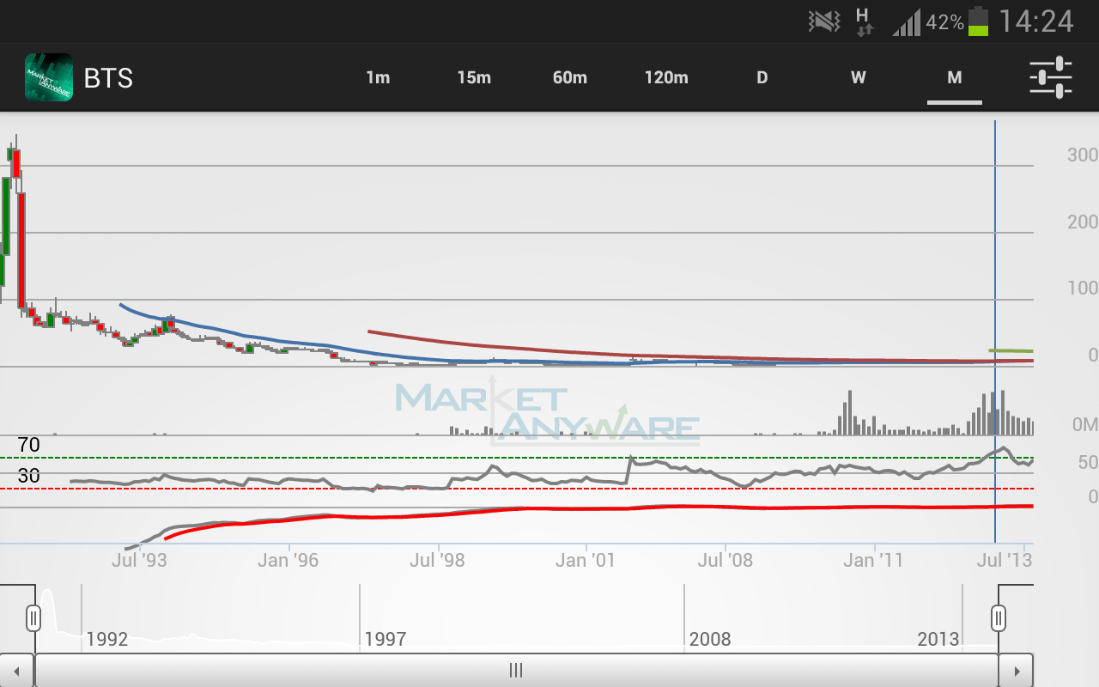Screen dimensions: 1099x687
Task: Select the 120m interval tab
Action: pyautogui.click(x=666, y=77)
